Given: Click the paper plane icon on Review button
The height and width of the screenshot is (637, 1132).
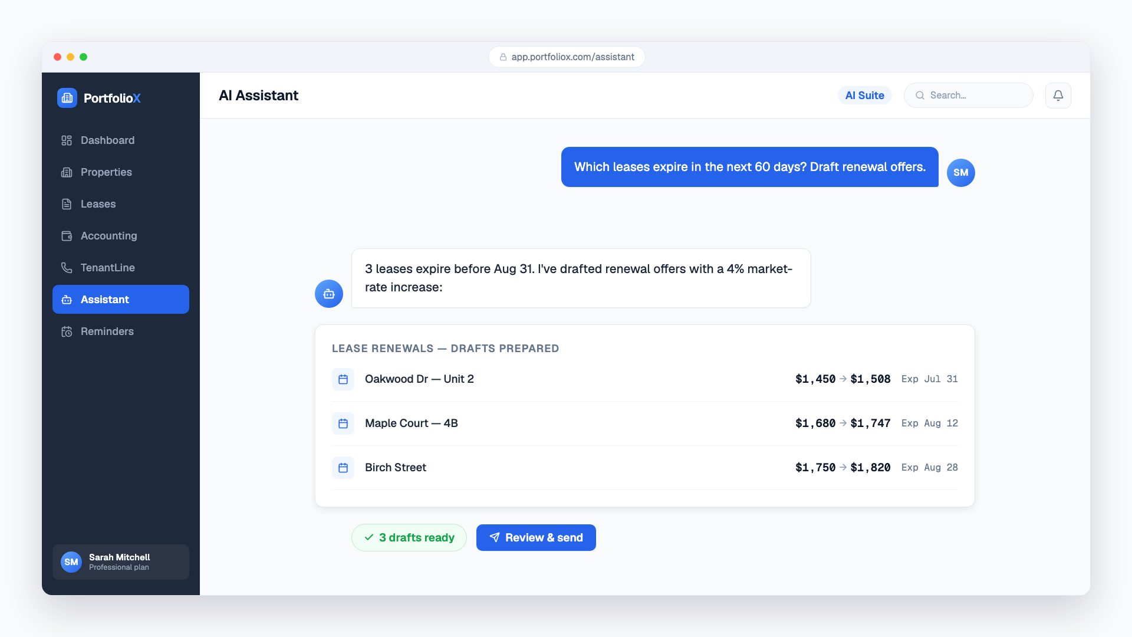Looking at the screenshot, I should pos(495,537).
